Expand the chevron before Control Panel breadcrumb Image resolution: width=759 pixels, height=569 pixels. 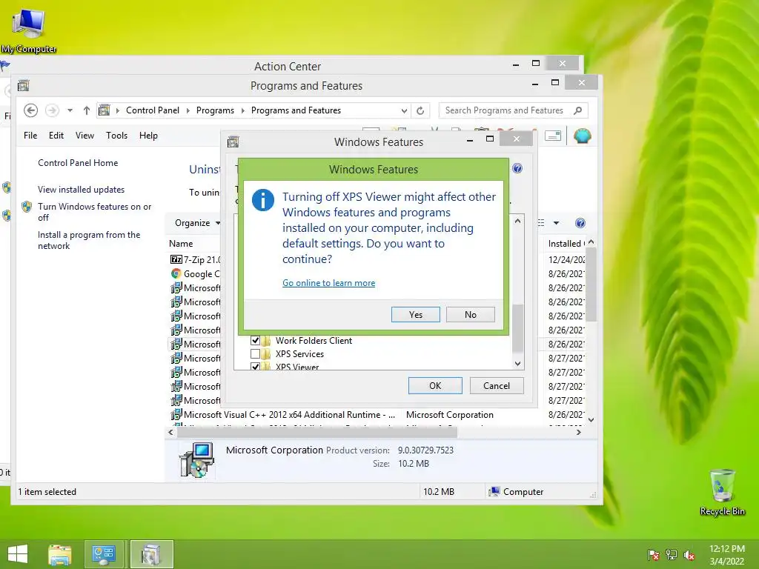pos(118,110)
